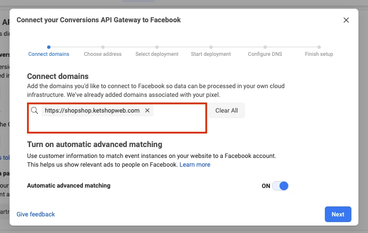Click empty area of the domains input field
This screenshot has width=368, height=233.
tap(117, 124)
